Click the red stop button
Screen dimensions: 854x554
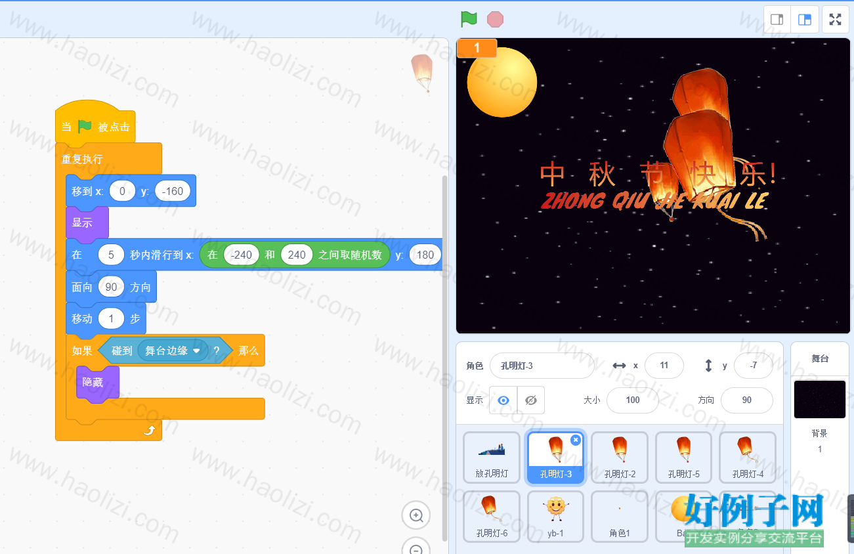click(x=495, y=19)
